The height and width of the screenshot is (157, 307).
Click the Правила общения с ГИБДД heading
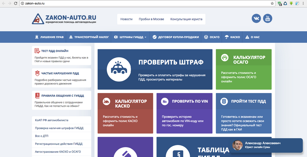[x=62, y=96]
